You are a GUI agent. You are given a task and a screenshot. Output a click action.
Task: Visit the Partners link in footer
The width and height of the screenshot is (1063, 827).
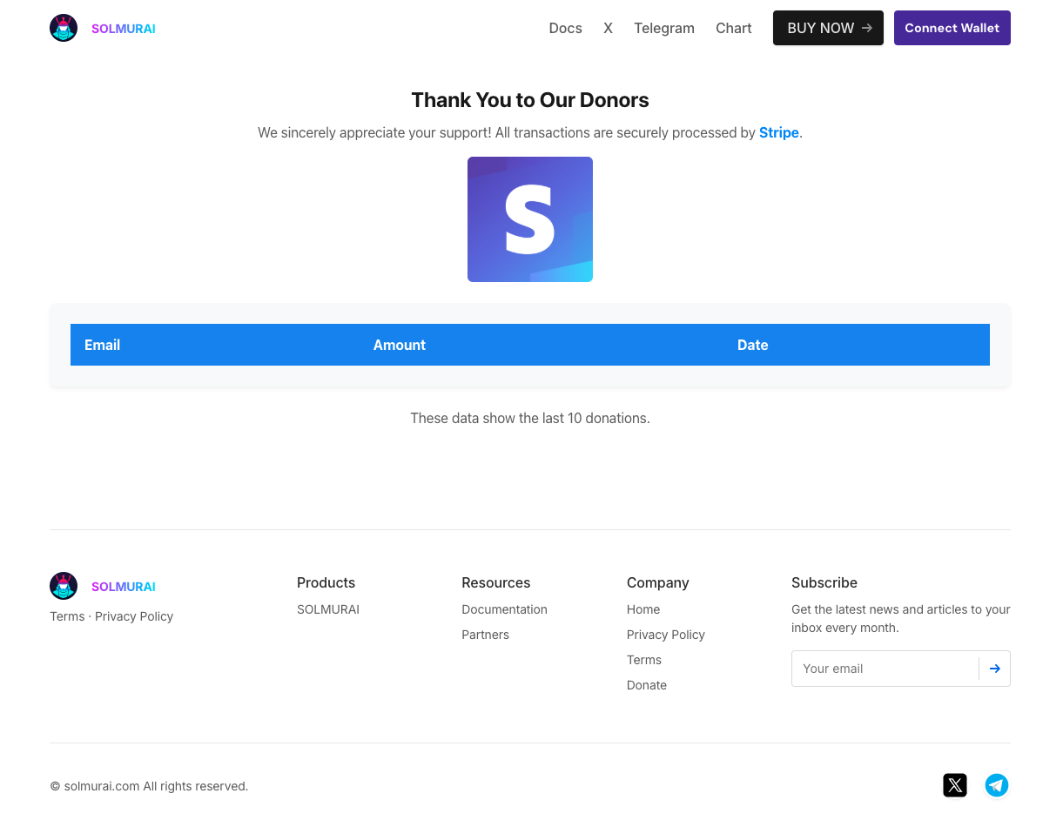485,635
